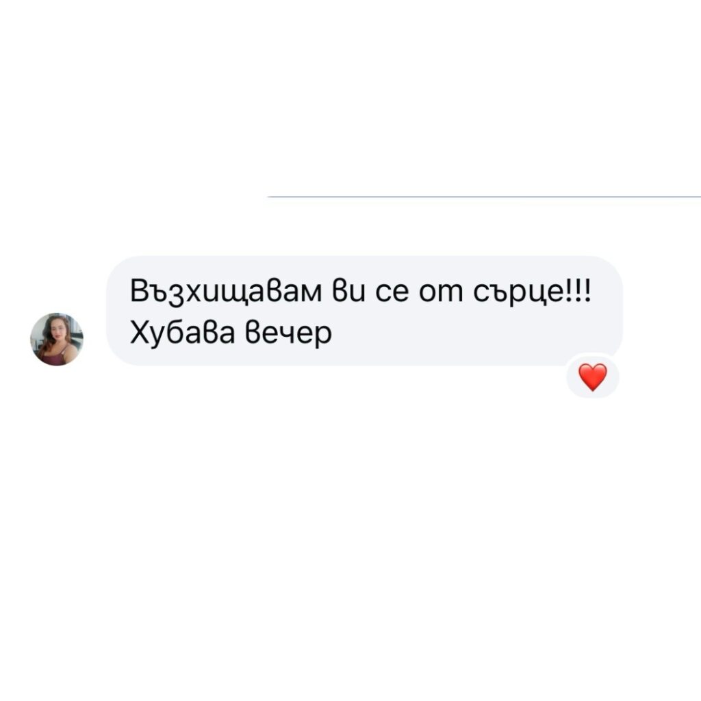The width and height of the screenshot is (701, 701).
Task: Click the letter "В" starting the message
Action: coord(138,291)
